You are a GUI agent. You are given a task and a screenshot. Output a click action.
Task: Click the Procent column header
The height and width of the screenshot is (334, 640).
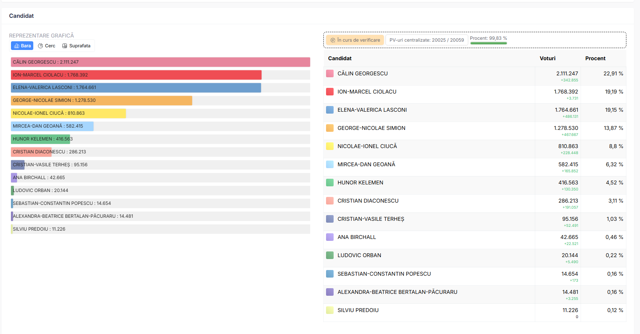pos(595,58)
